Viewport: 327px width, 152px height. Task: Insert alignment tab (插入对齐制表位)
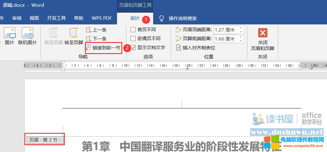[195, 48]
